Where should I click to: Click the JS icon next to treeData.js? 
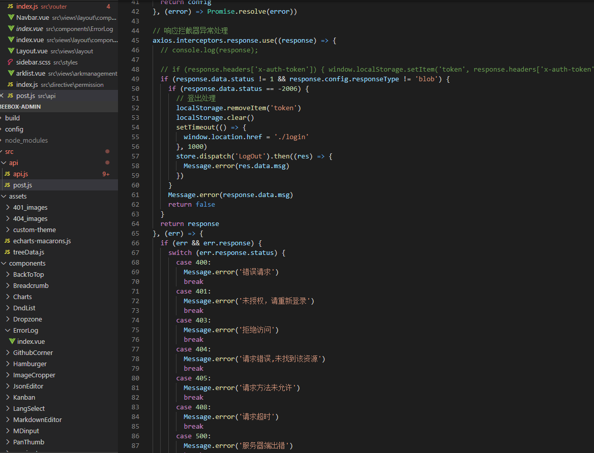7,252
